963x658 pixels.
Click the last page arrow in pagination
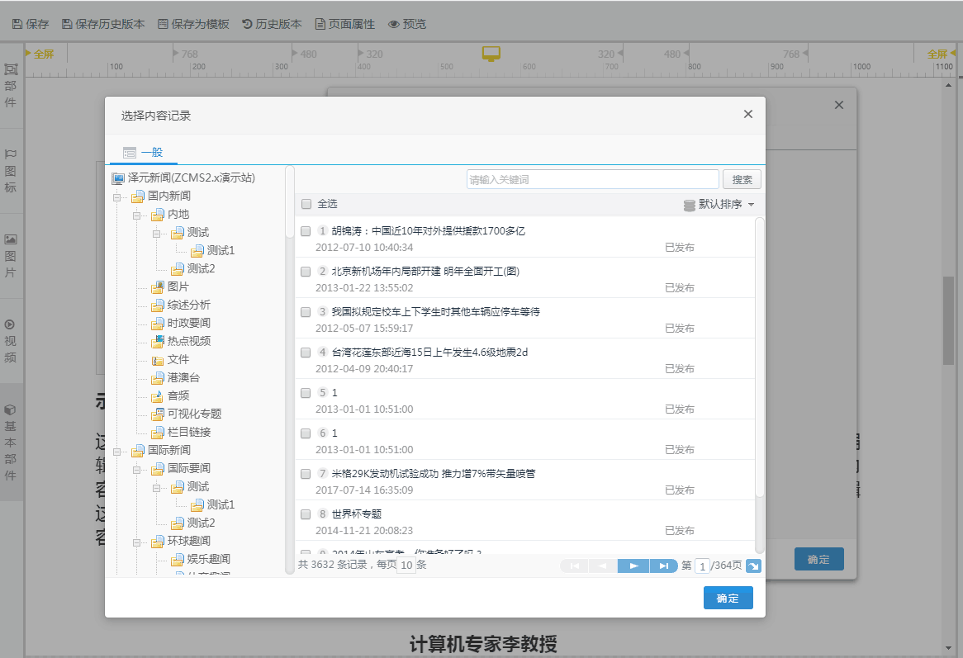click(x=663, y=566)
